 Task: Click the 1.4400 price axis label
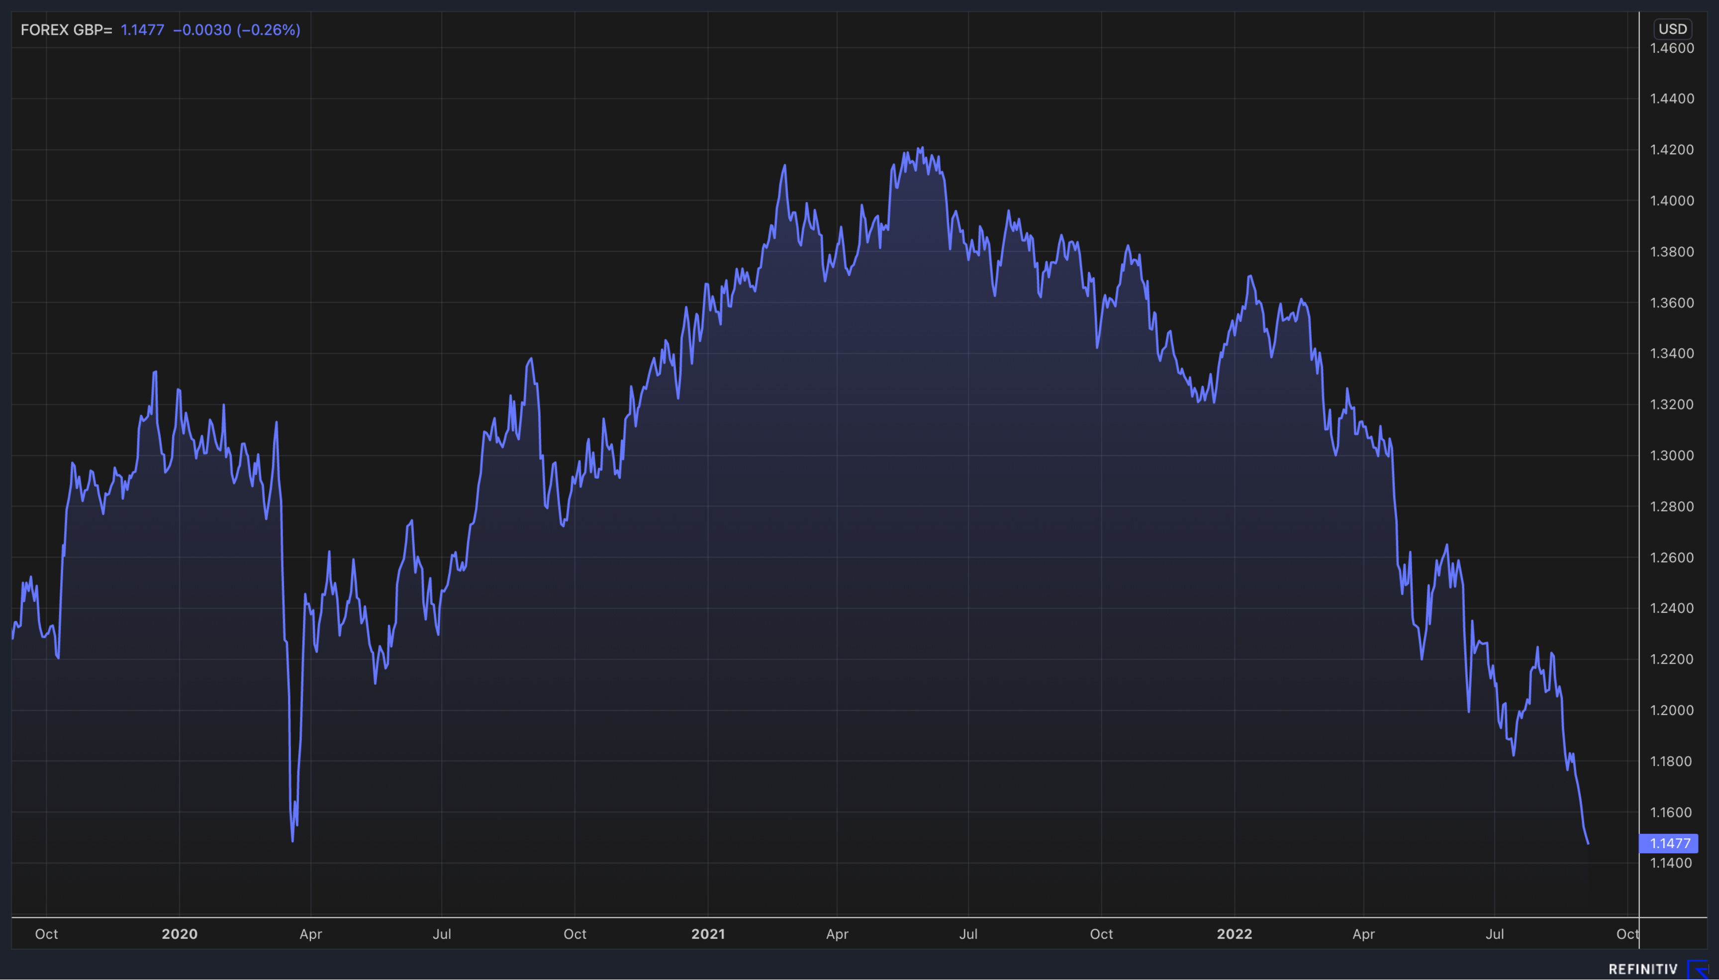(x=1672, y=98)
